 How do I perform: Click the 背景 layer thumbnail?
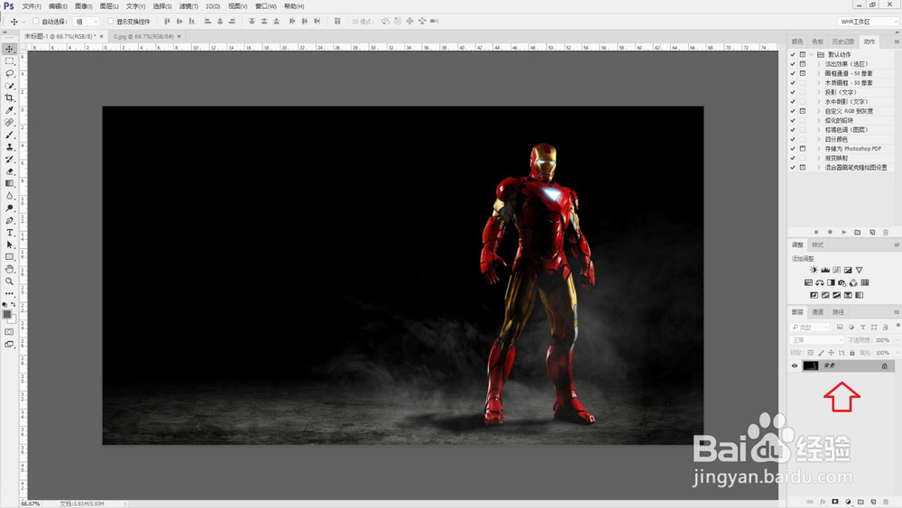[811, 366]
